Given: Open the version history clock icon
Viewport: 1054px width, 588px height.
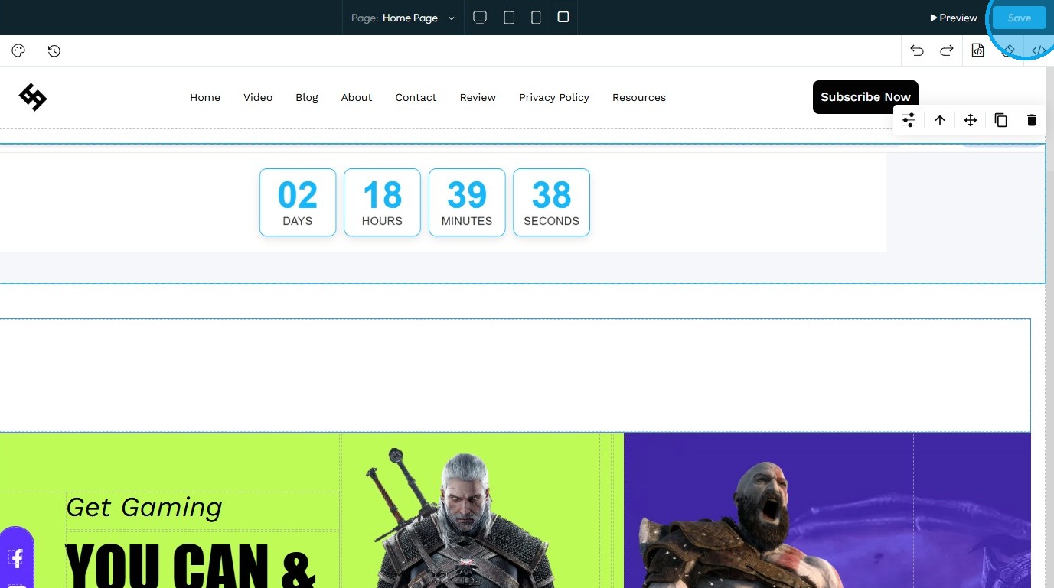Looking at the screenshot, I should coord(54,51).
